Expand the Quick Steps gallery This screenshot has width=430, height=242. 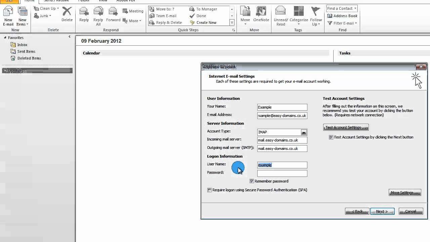[232, 23]
